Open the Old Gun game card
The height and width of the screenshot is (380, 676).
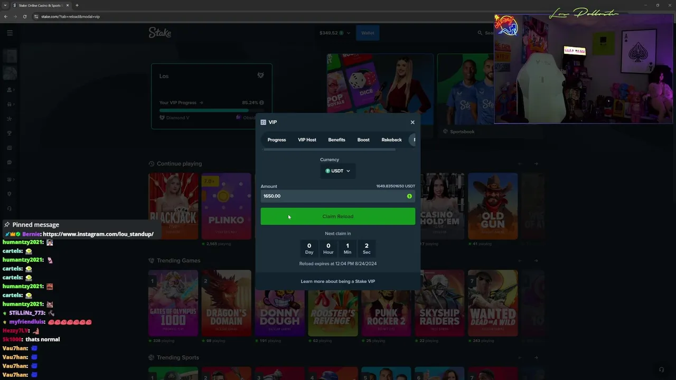[493, 206]
